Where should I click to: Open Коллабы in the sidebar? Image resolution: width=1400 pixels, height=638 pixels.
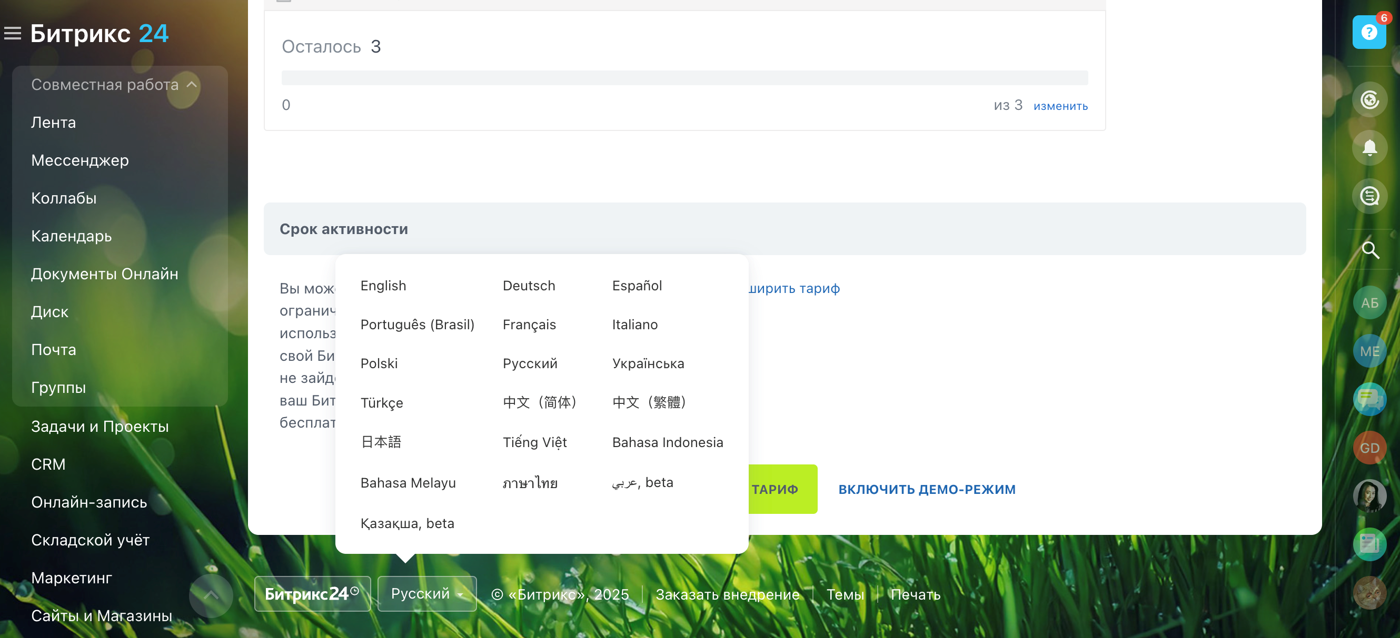[64, 198]
